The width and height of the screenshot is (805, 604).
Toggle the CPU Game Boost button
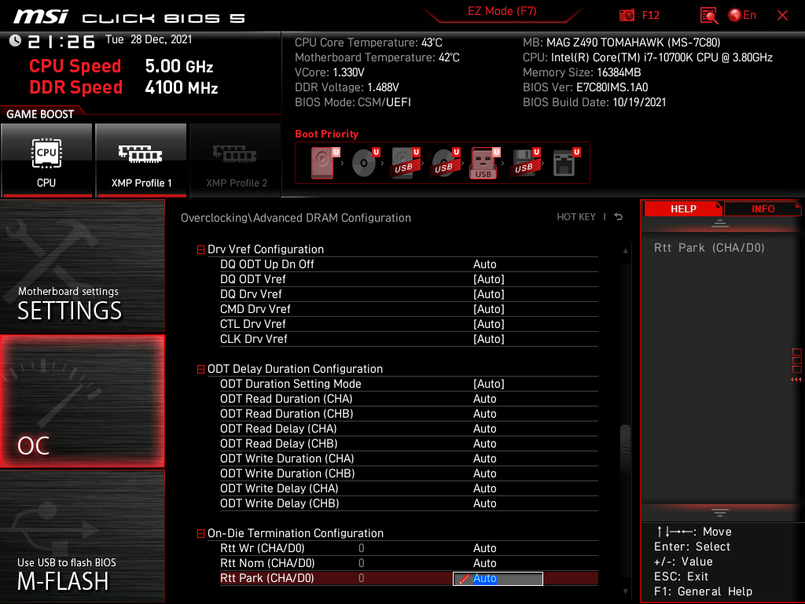[46, 160]
